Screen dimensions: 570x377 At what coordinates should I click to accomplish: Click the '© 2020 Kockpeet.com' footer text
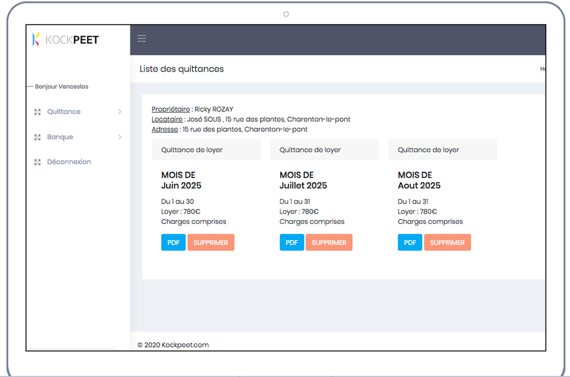tap(173, 345)
